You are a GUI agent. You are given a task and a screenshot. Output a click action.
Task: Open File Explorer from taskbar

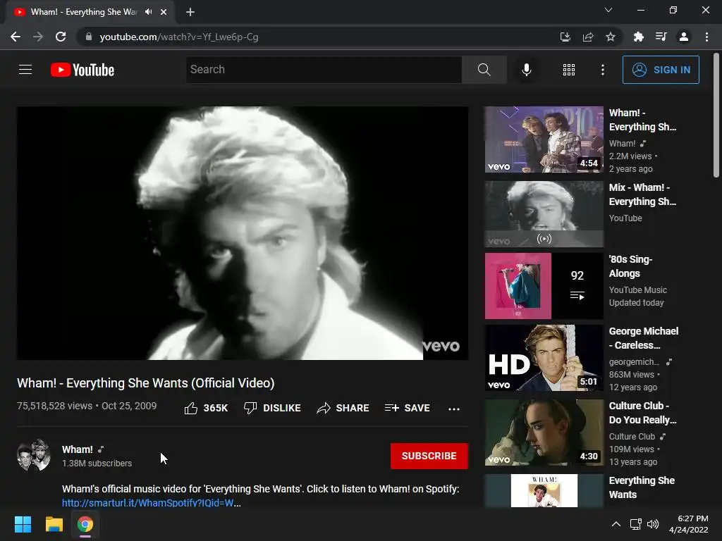coord(54,524)
